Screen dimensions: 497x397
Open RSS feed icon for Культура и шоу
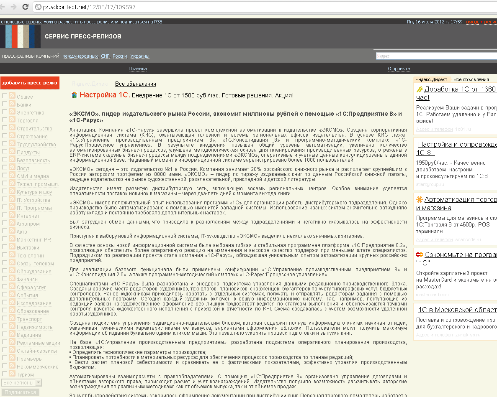tap(12, 191)
